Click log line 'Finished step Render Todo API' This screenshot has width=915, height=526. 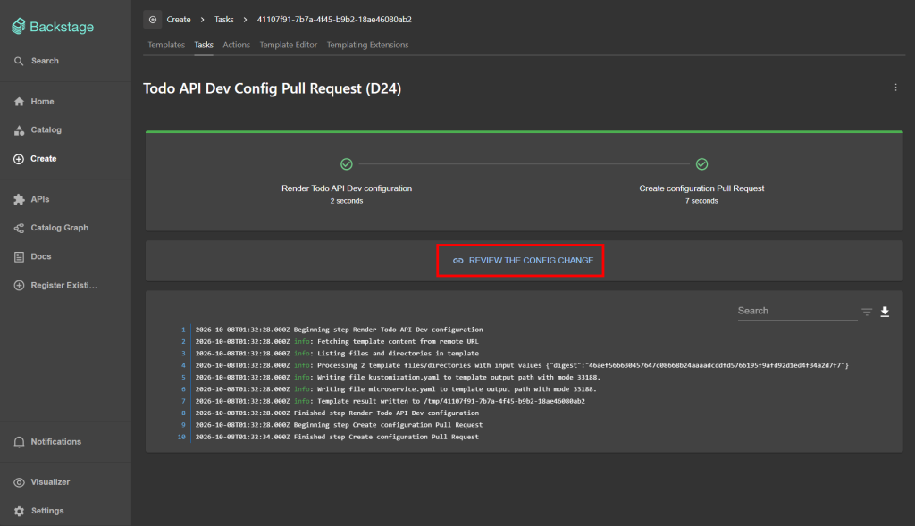tap(337, 413)
